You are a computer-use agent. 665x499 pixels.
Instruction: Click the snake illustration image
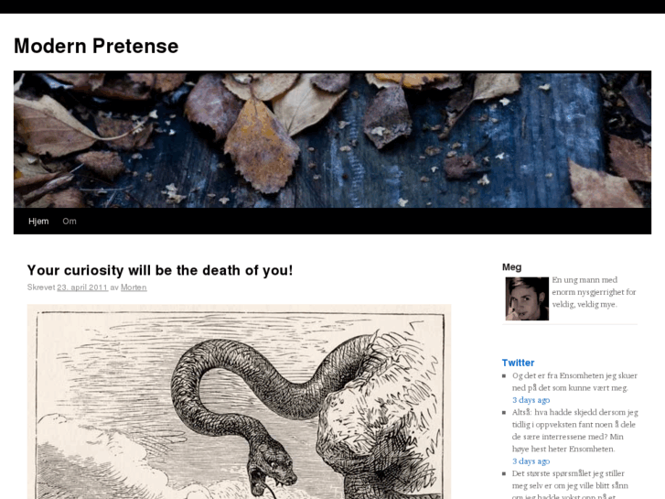[x=239, y=401]
